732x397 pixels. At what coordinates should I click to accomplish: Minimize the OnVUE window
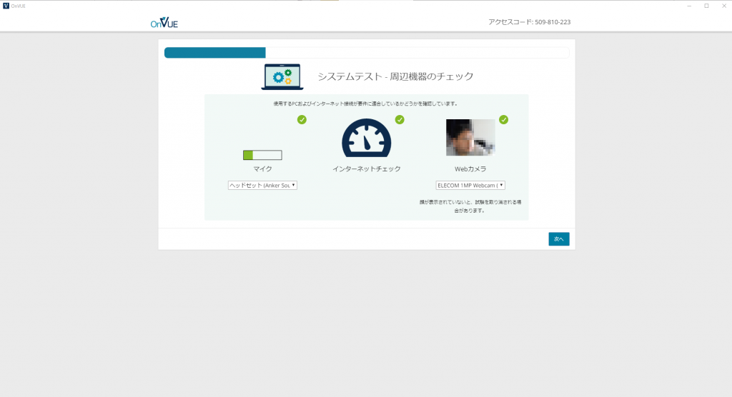[x=689, y=6]
